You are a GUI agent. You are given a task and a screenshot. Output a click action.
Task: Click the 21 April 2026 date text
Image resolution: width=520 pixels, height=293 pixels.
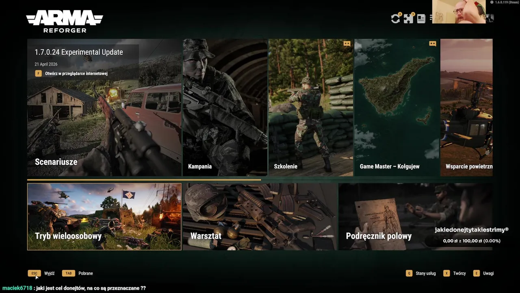pyautogui.click(x=46, y=64)
